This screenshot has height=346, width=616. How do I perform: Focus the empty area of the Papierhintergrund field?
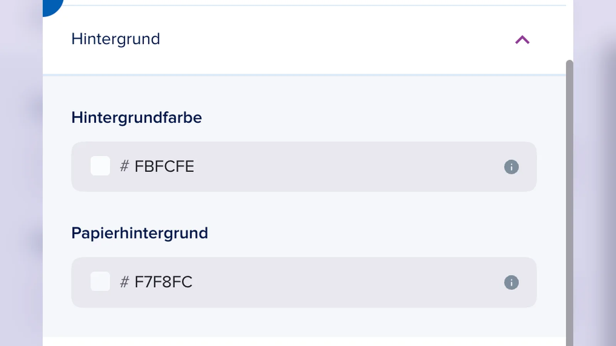(346, 283)
